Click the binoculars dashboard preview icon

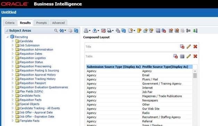point(109,30)
